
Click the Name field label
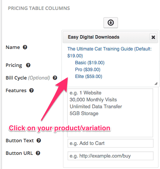(13, 47)
